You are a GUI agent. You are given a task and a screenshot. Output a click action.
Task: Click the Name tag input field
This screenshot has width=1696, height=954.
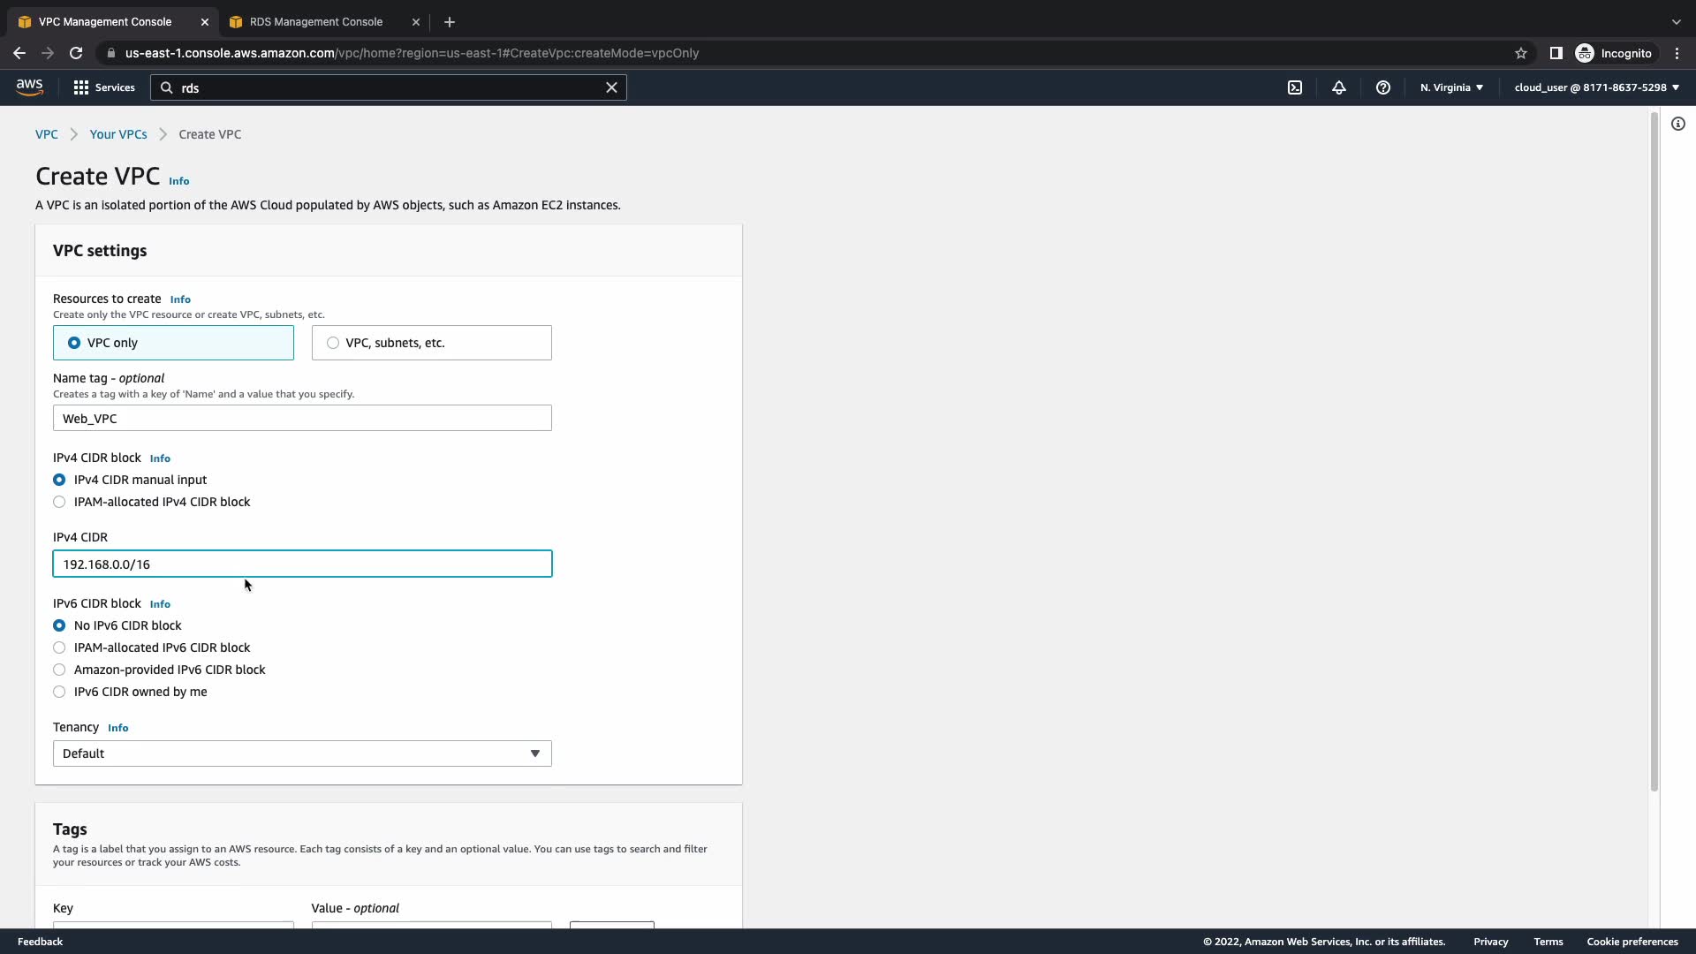tap(302, 419)
